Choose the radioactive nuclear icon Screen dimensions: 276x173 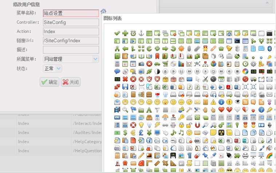pos(221,133)
